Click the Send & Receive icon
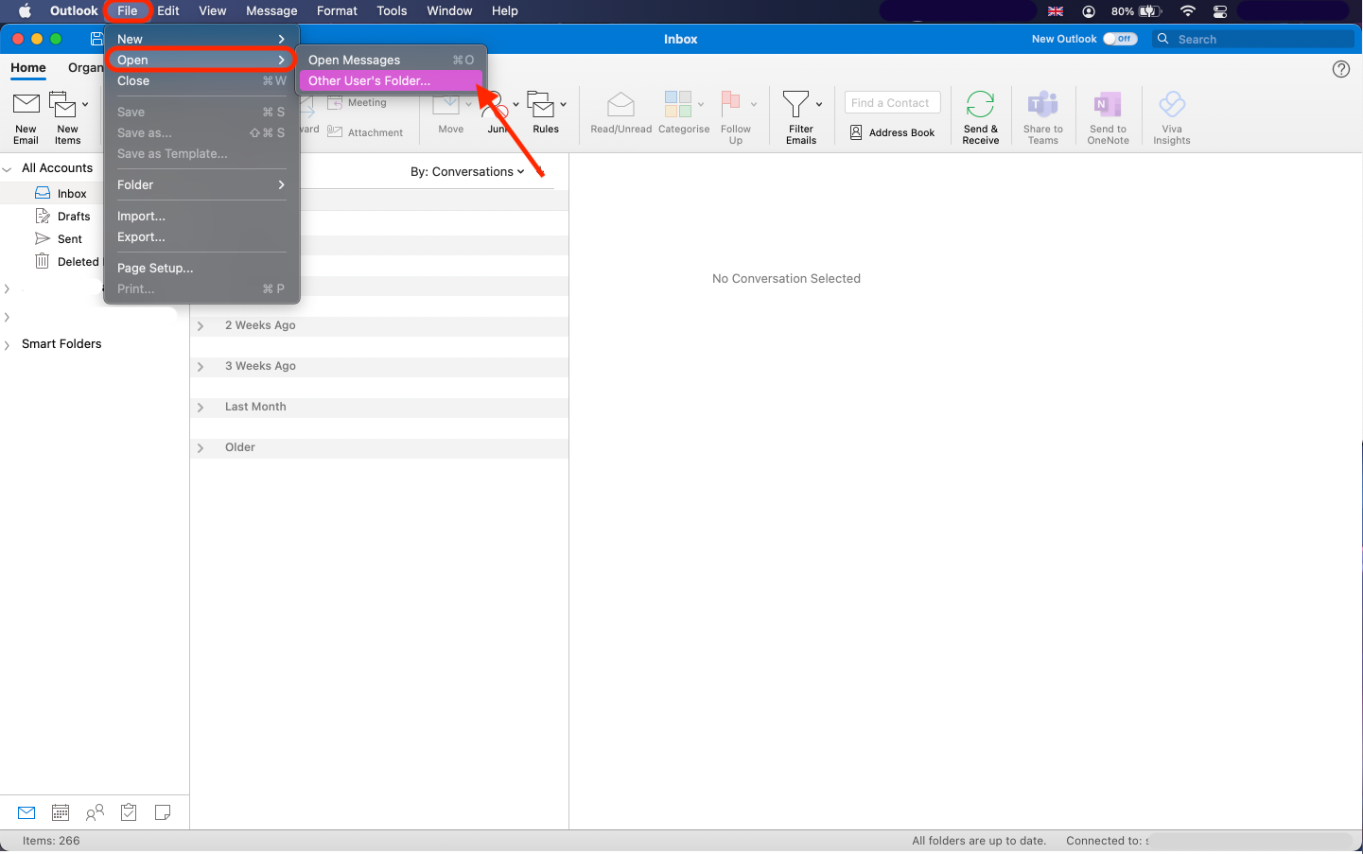 [981, 104]
